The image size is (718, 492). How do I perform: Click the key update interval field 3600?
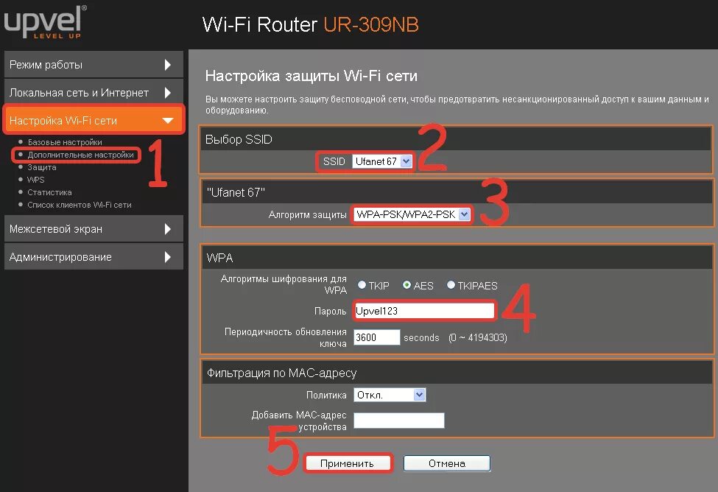[377, 337]
